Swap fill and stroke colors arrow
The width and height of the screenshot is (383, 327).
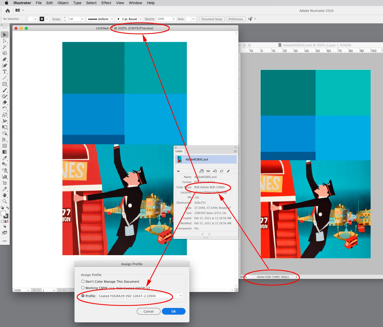(x=7, y=208)
